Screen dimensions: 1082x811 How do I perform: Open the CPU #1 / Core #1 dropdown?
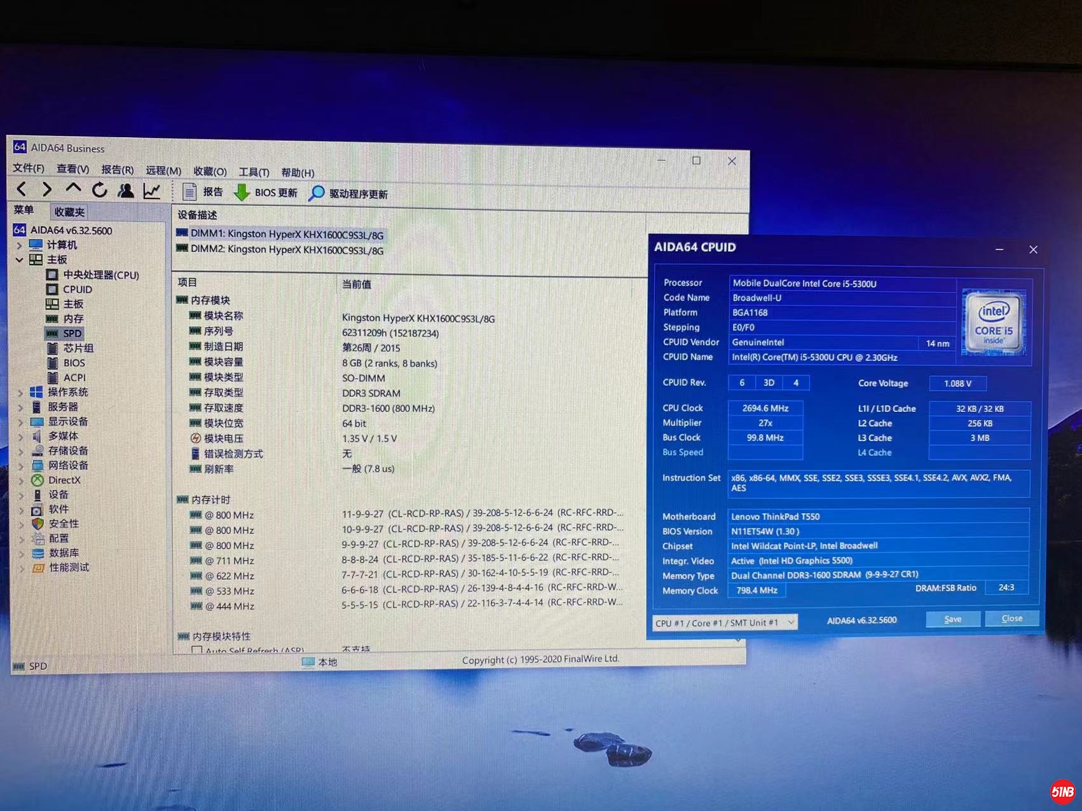pyautogui.click(x=725, y=623)
